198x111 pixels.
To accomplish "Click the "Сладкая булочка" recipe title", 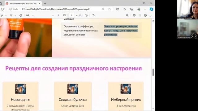I will click(73, 100).
